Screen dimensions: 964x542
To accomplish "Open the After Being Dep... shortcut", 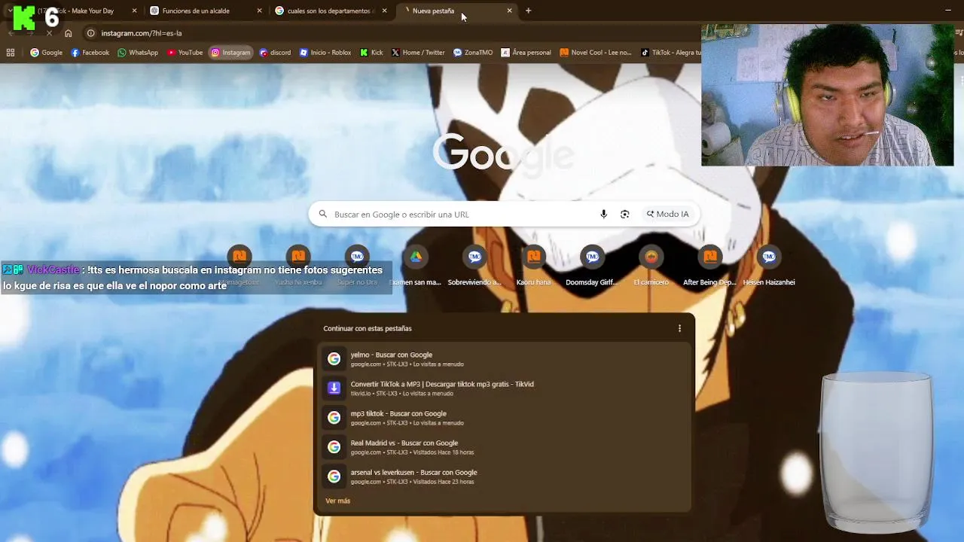I will (x=709, y=267).
